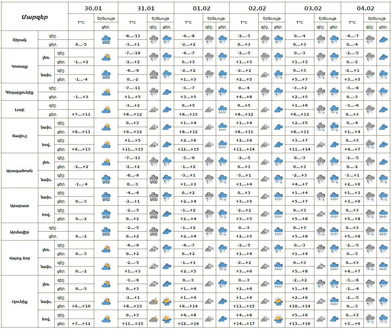Click the +13…+16 temperature cell
Screen dimensions: 391x329
(x=299, y=323)
